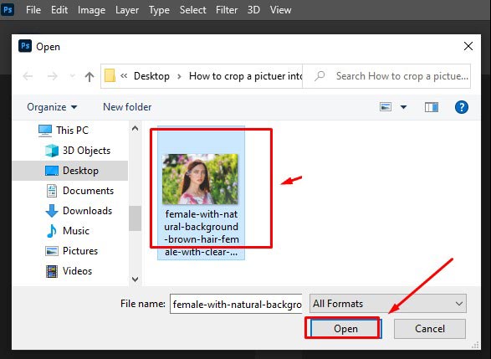491x359 pixels.
Task: Click the Downloads blue arrow icon
Action: pyautogui.click(x=52, y=211)
